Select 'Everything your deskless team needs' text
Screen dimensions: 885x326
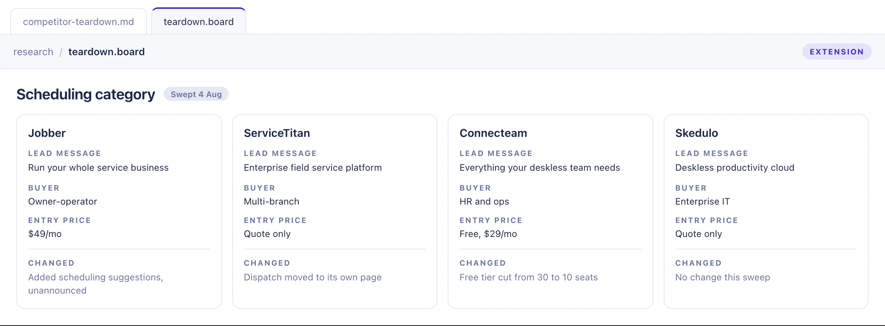pos(540,168)
